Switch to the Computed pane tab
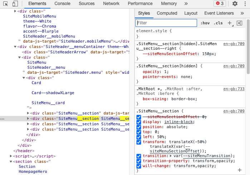This screenshot has width=250, height=175. coord(167,13)
